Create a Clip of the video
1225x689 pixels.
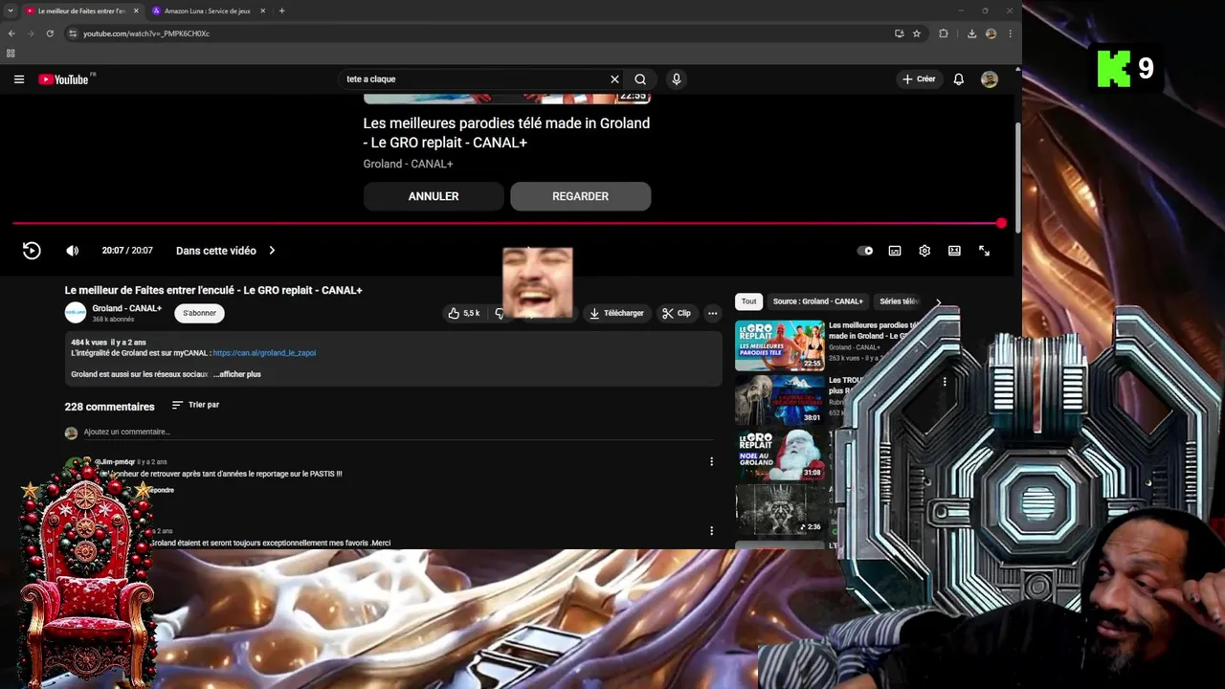point(677,313)
